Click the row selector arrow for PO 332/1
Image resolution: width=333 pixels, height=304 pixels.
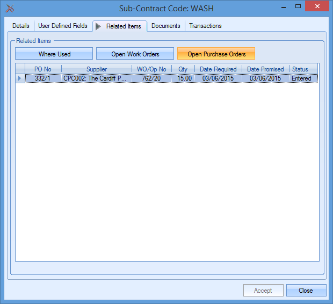click(x=20, y=78)
